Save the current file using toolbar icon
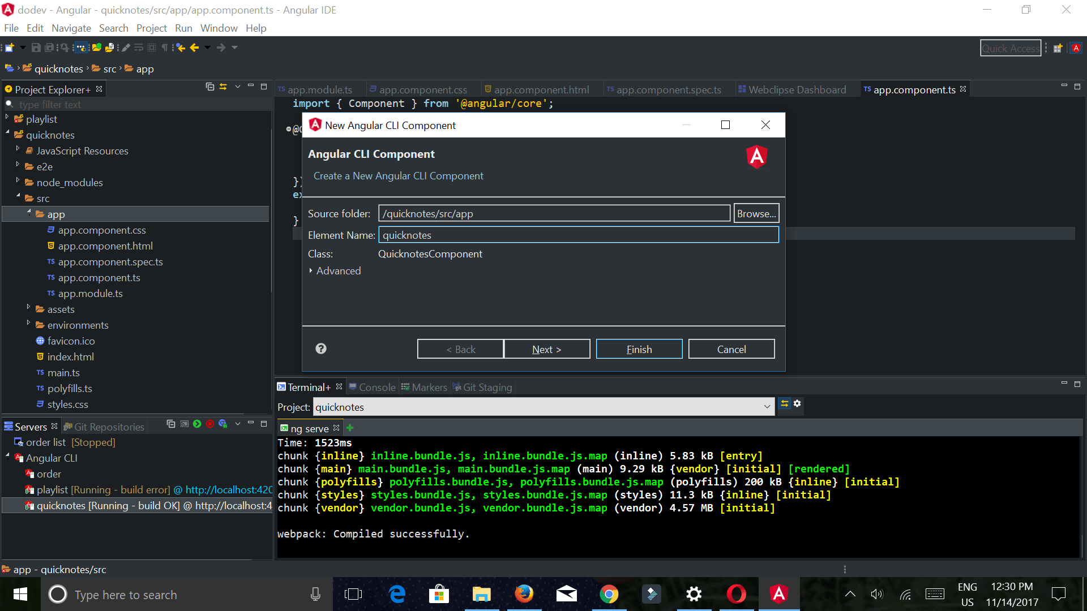The height and width of the screenshot is (611, 1087). coord(35,48)
